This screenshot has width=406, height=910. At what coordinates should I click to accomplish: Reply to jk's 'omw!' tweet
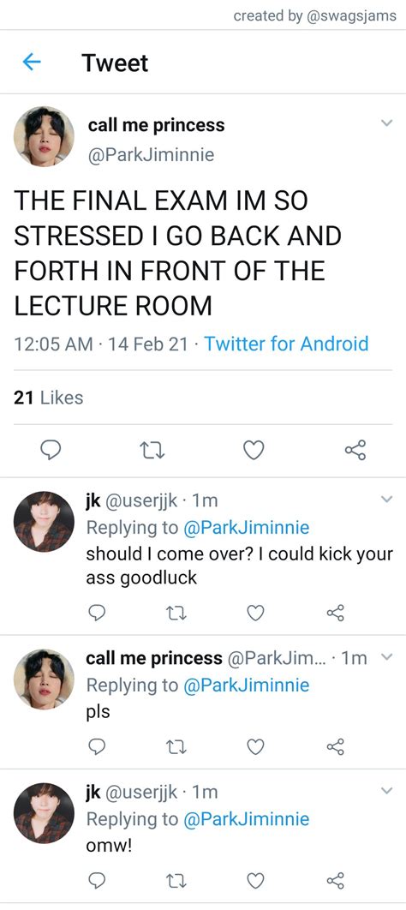tap(97, 880)
